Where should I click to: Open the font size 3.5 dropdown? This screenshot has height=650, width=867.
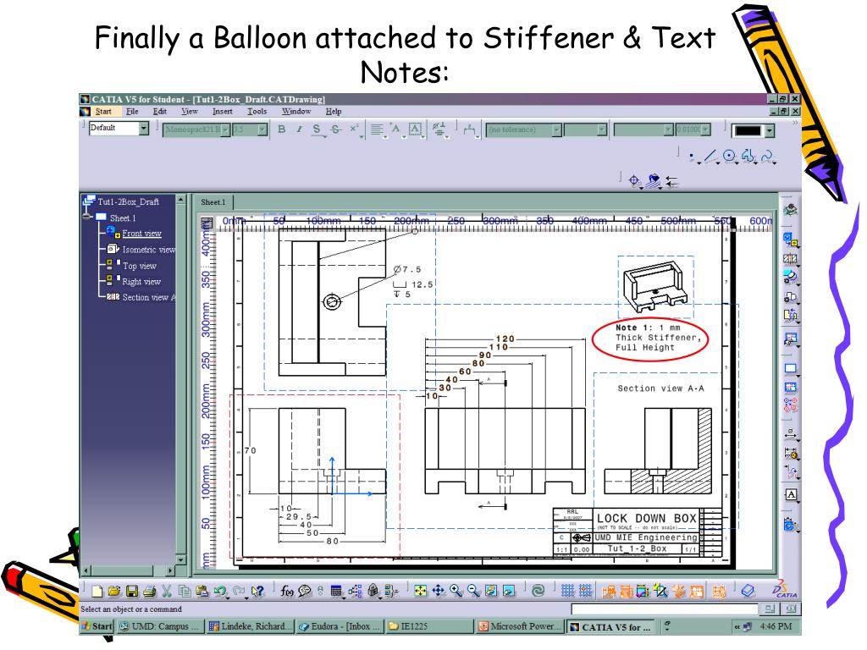(262, 129)
